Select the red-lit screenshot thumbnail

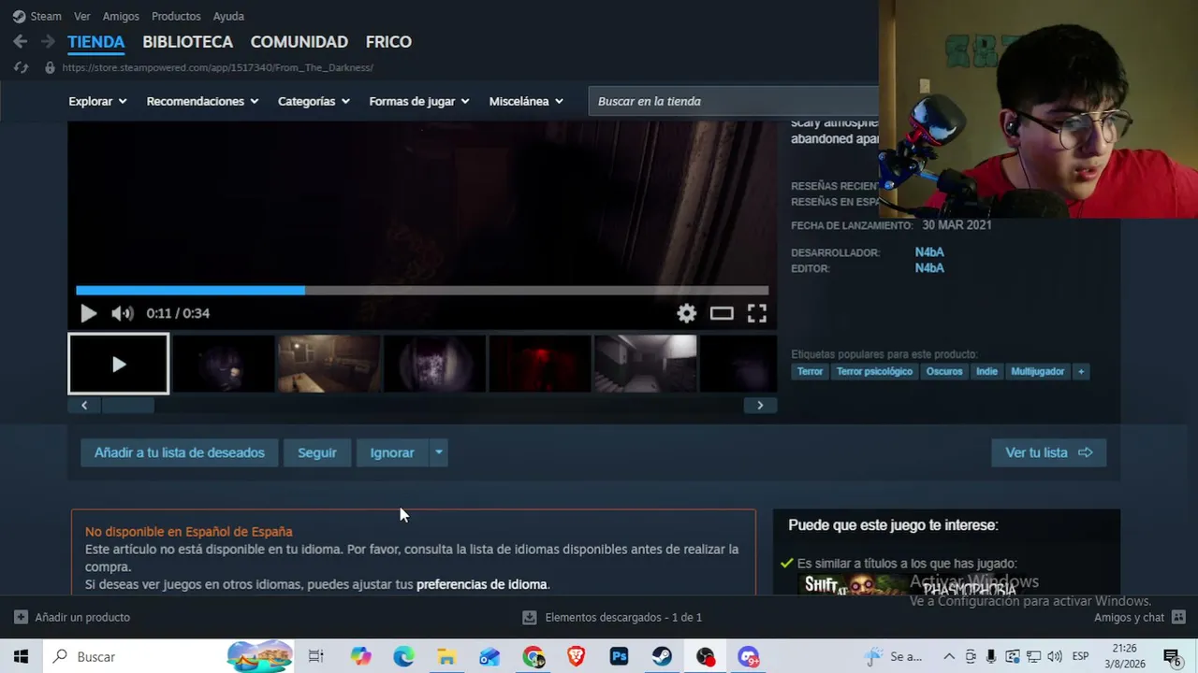pos(540,364)
